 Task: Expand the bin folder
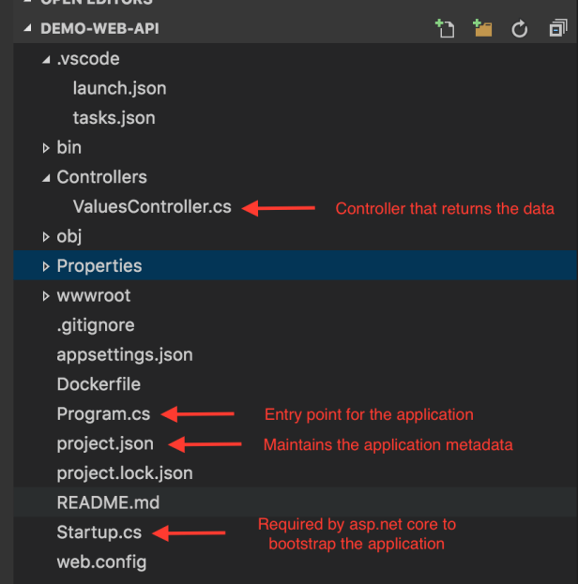pyautogui.click(x=47, y=147)
